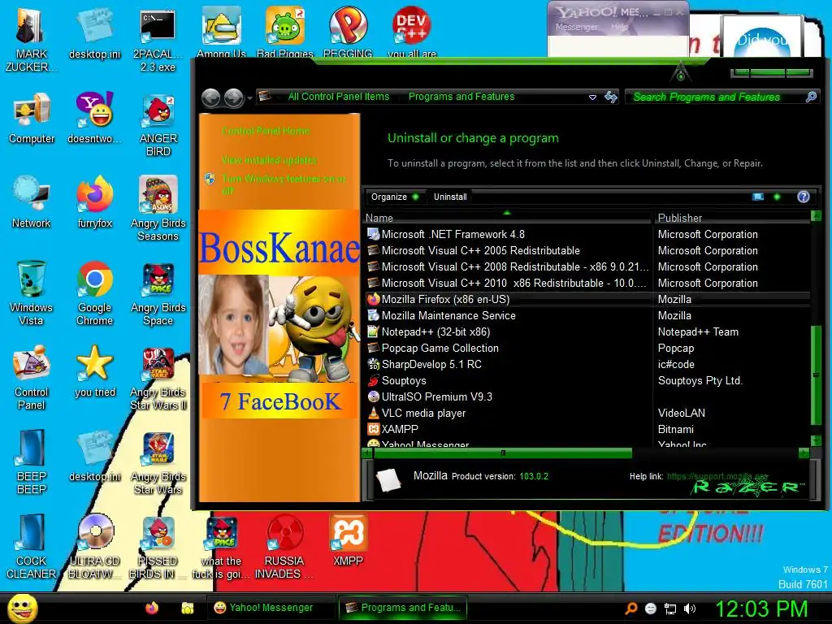
Task: Launch the Among Us desktop shortcut
Action: click(221, 31)
